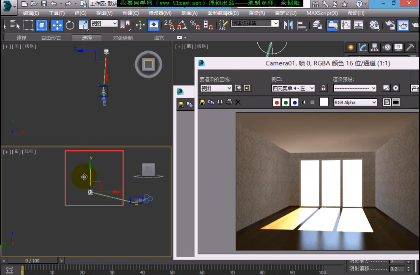Open the Modify command panel tab
The height and width of the screenshot is (275, 420).
pyautogui.click(x=363, y=47)
